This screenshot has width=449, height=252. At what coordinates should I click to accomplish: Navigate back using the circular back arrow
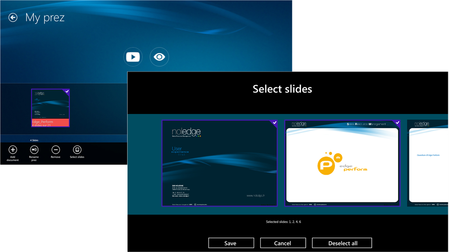pyautogui.click(x=13, y=17)
